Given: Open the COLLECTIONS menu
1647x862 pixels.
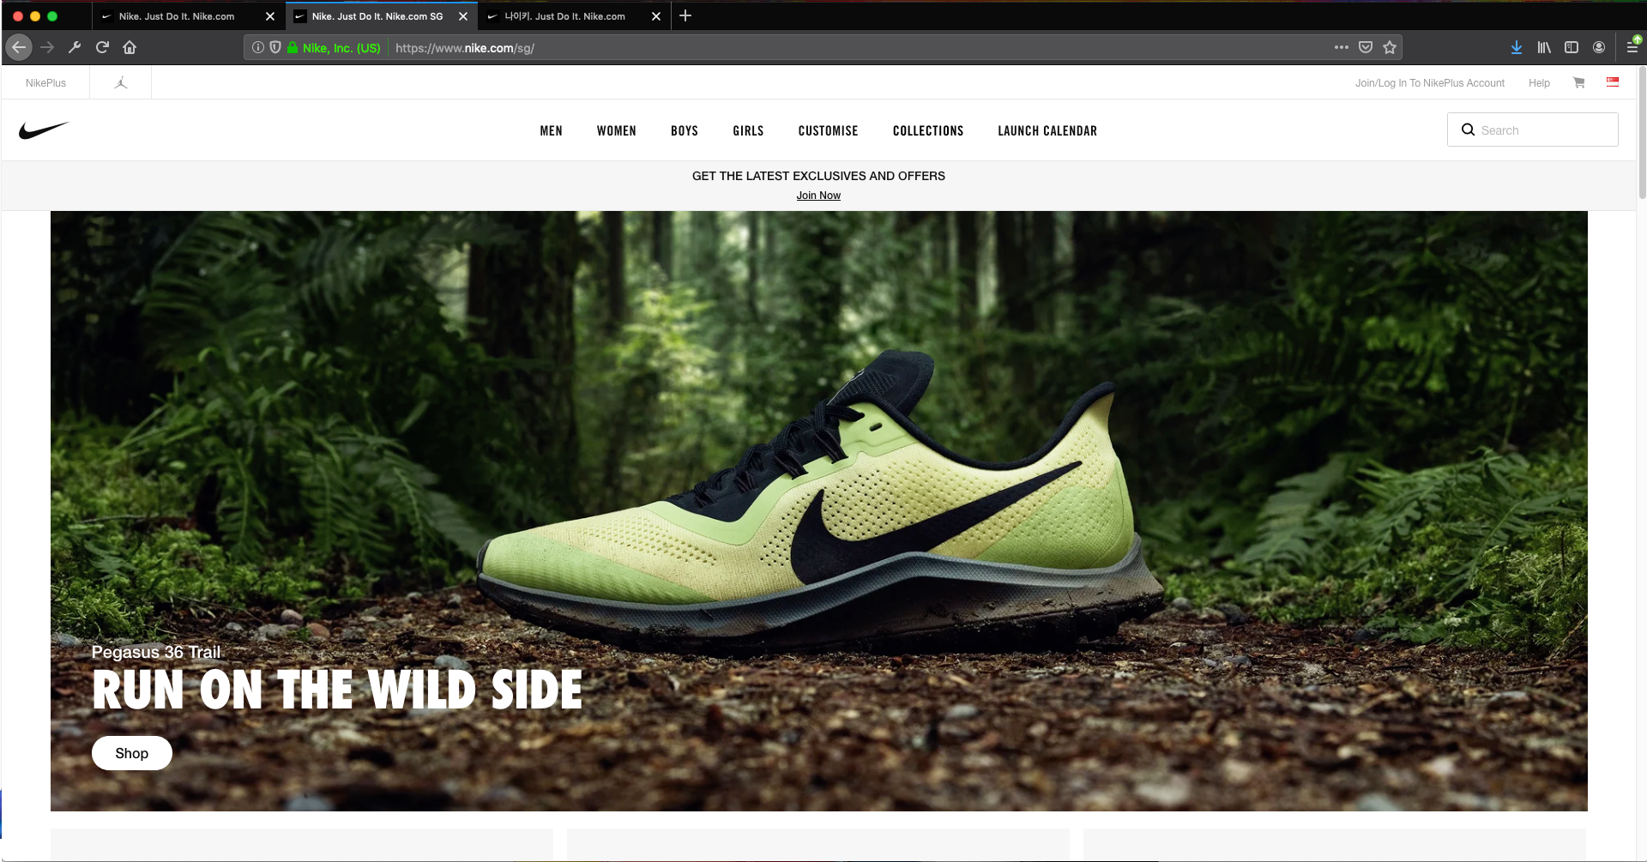Looking at the screenshot, I should coord(928,130).
